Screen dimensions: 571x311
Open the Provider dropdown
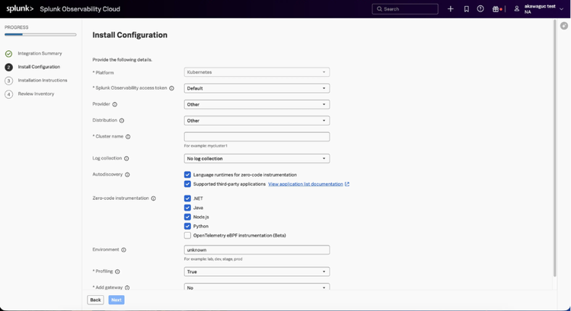coord(257,104)
